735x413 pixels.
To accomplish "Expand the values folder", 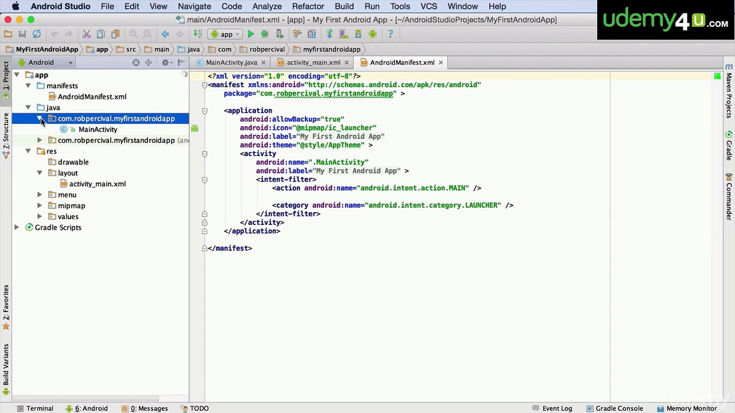I will pos(40,217).
